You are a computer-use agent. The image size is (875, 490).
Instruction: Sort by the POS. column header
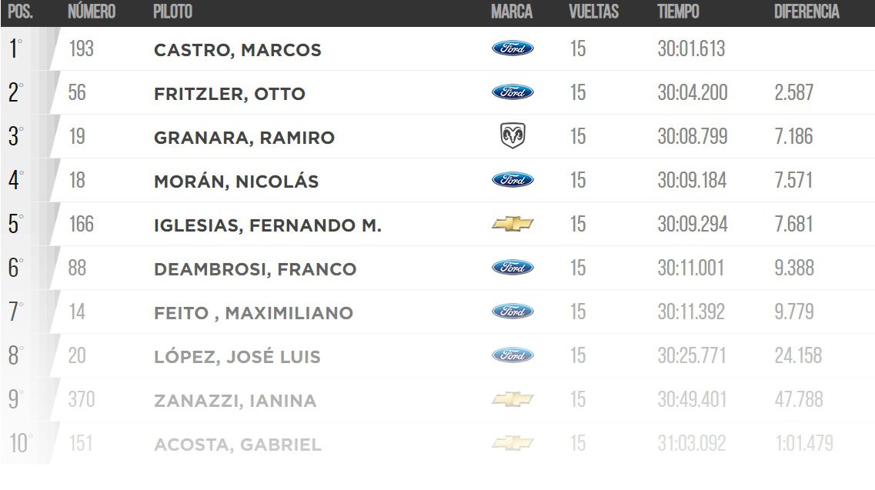pos(21,12)
